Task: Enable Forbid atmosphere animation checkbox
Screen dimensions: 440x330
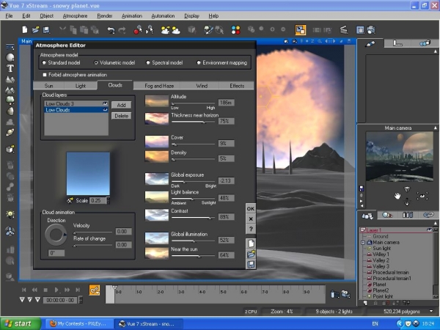Action: (x=45, y=75)
